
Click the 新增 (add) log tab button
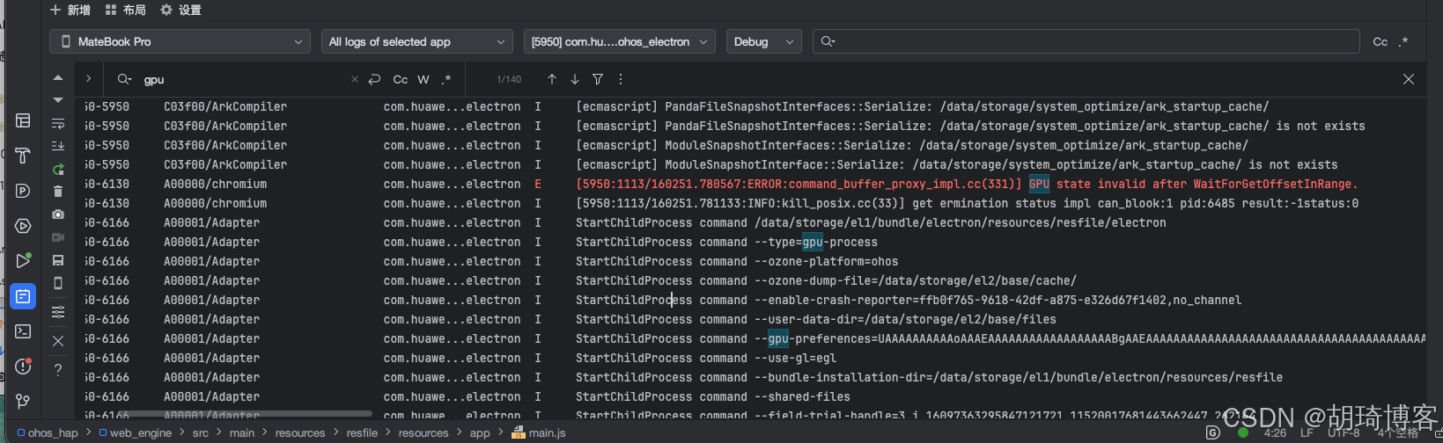pos(70,10)
